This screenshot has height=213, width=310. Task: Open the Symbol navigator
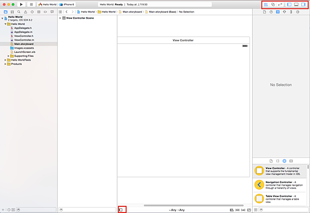pyautogui.click(x=12, y=12)
